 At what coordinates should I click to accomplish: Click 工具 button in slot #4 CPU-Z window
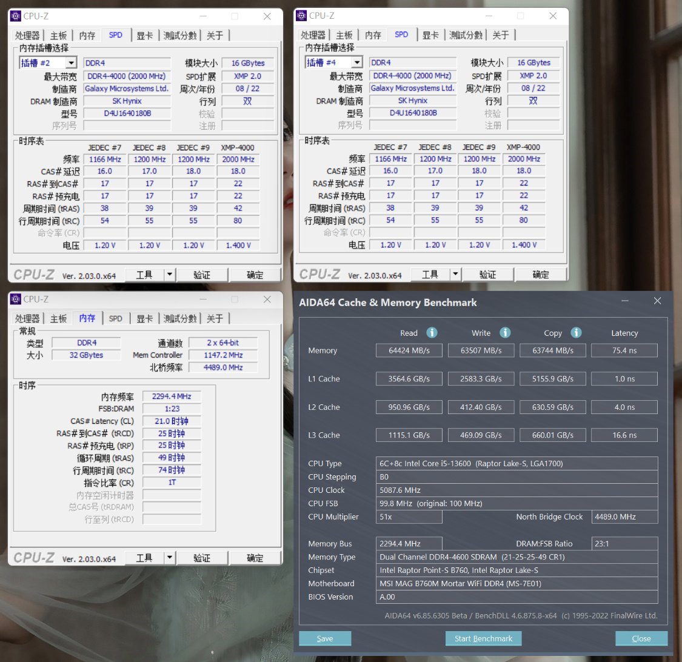click(430, 274)
